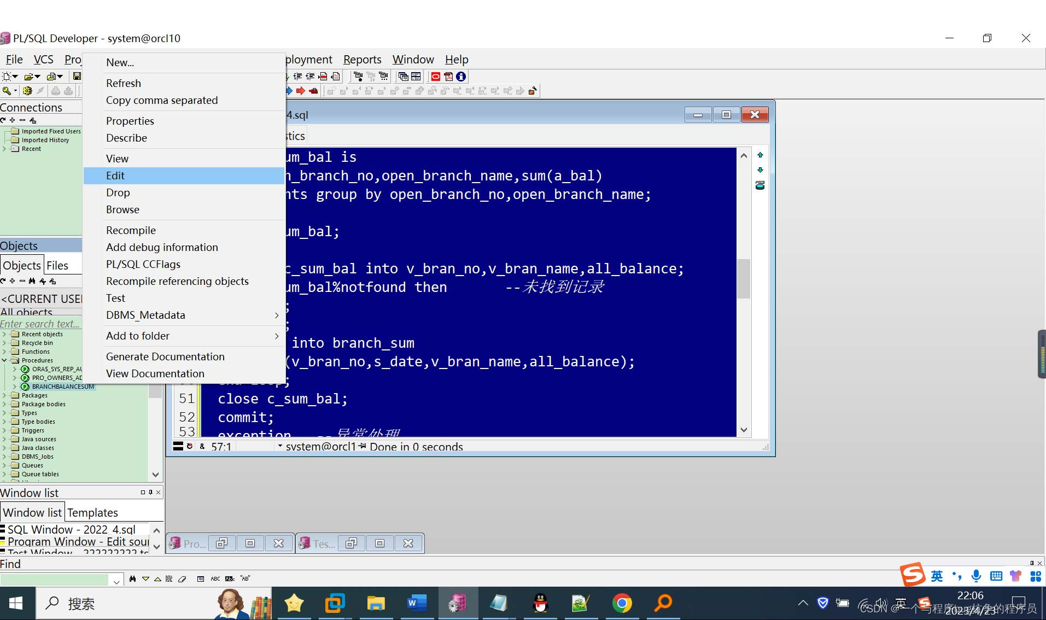Toggle case-sensitive AbC search option

[230, 578]
